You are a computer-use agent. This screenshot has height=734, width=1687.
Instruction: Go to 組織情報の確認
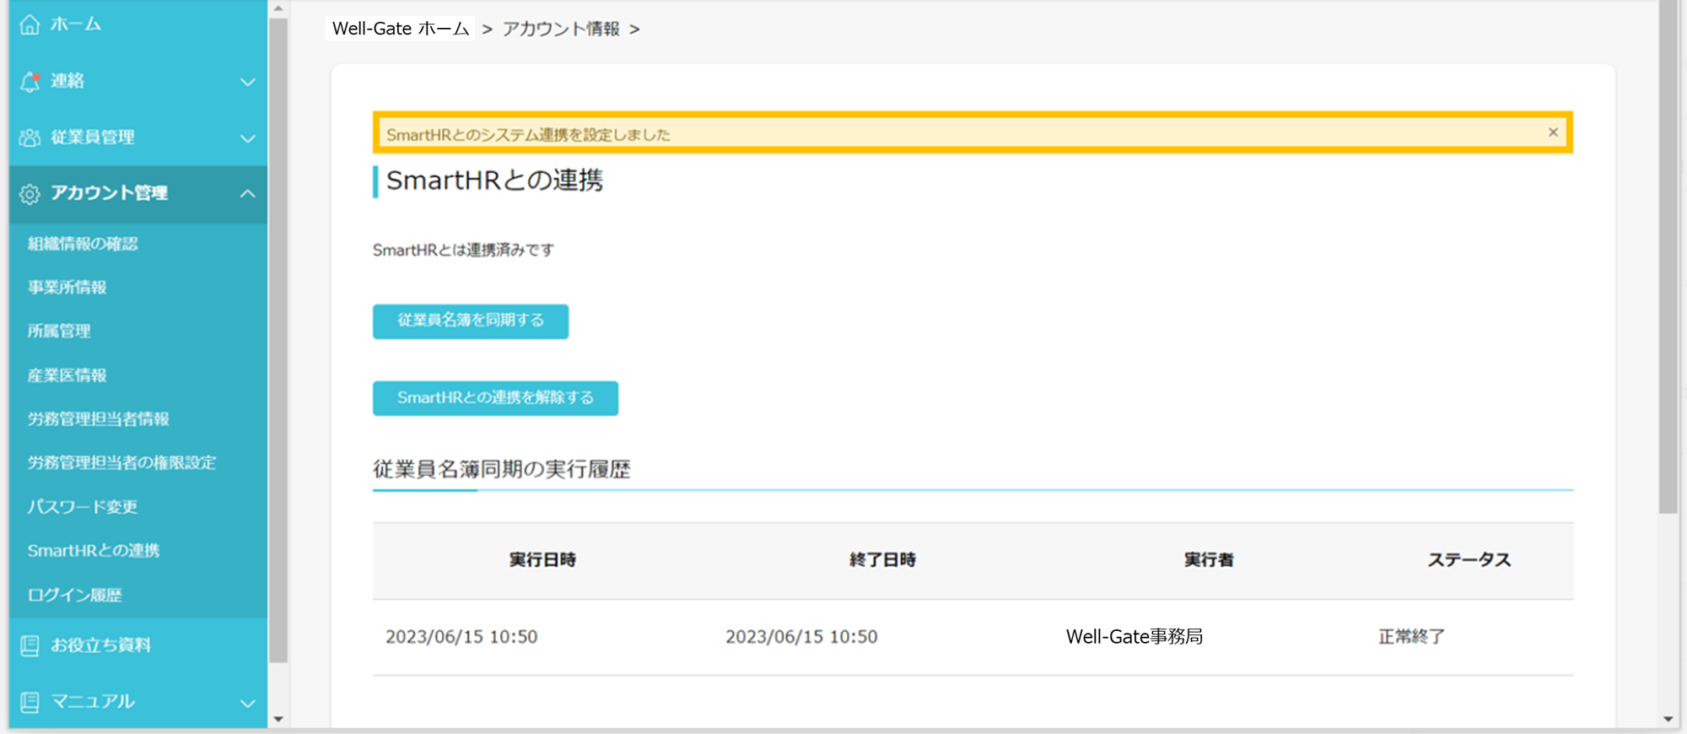[x=83, y=244]
